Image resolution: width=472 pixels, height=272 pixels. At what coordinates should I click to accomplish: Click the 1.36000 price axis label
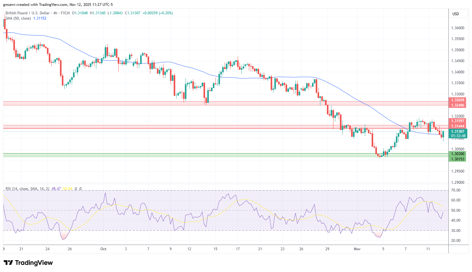(458, 28)
